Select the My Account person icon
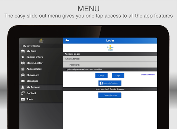This screenshot has height=129, width=177. tap(23, 87)
